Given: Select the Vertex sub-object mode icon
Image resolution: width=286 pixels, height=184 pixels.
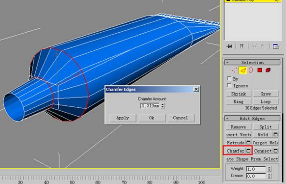Looking at the screenshot, I should pos(234,70).
